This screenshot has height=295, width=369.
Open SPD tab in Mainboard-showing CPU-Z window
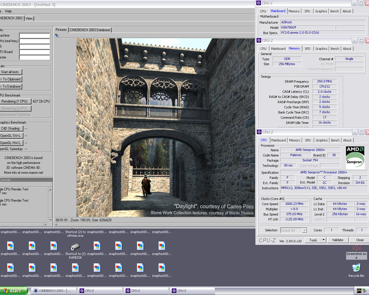coord(307,11)
